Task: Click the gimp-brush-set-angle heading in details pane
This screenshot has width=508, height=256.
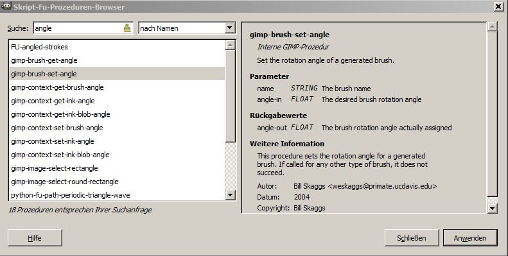Action: [290, 35]
